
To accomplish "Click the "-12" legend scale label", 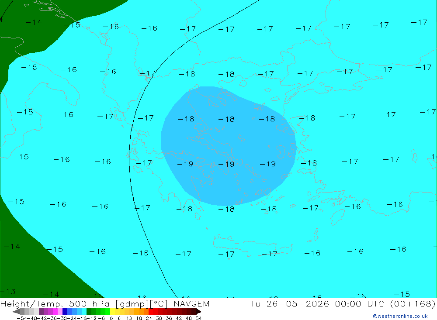I will pyautogui.click(x=92, y=318).
